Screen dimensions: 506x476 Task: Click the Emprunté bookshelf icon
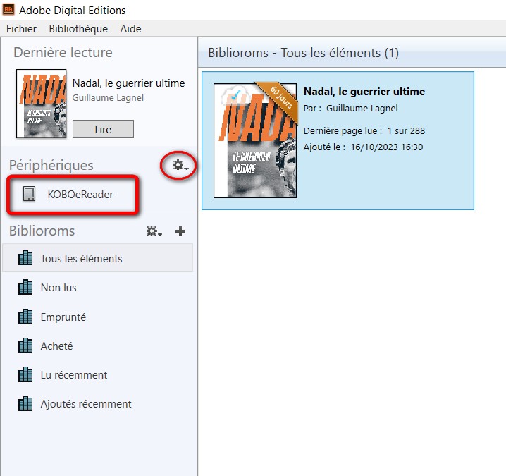click(x=25, y=317)
